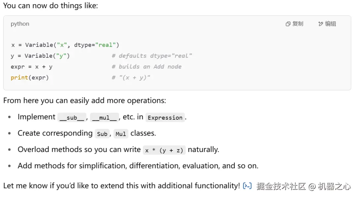Click the 'You can now do things like:' text

51,6
